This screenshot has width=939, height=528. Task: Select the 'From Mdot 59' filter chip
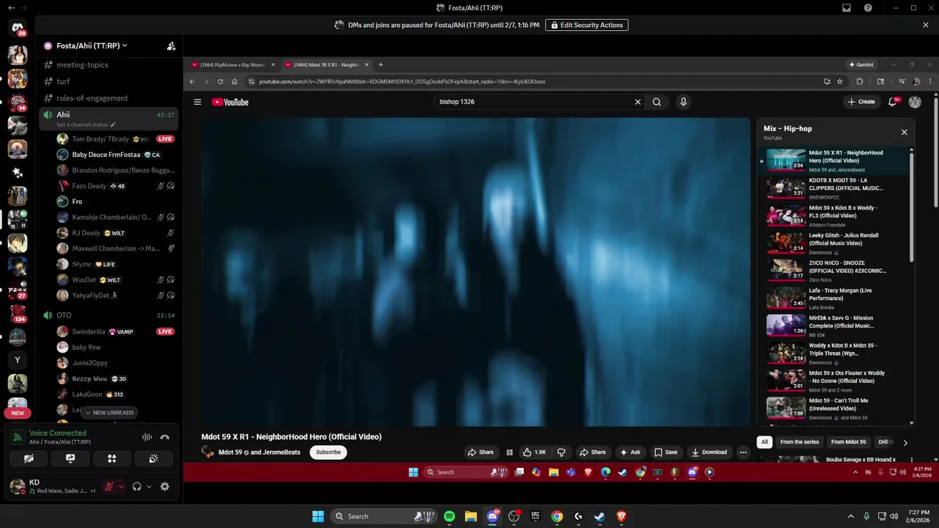(x=848, y=442)
